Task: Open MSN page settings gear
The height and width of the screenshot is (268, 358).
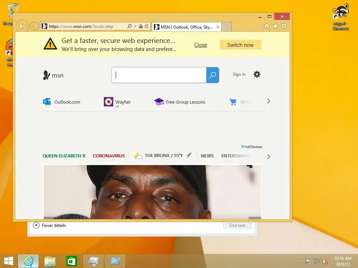Action: click(257, 74)
